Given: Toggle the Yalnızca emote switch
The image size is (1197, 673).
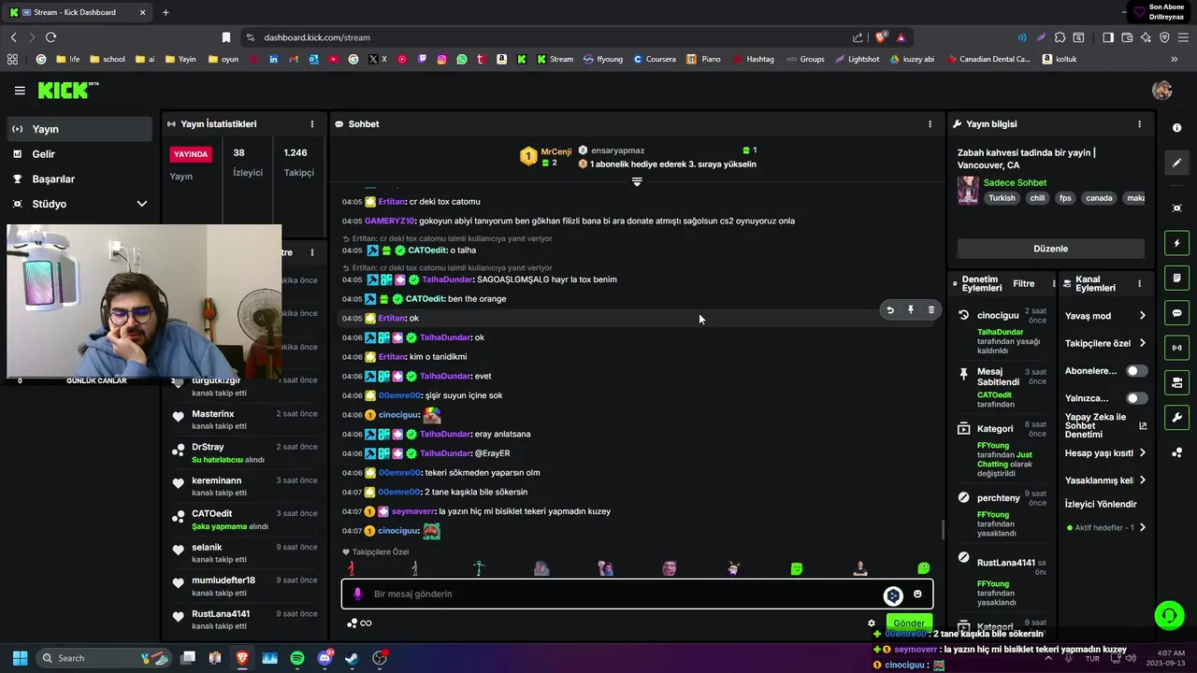Looking at the screenshot, I should coord(1136,398).
